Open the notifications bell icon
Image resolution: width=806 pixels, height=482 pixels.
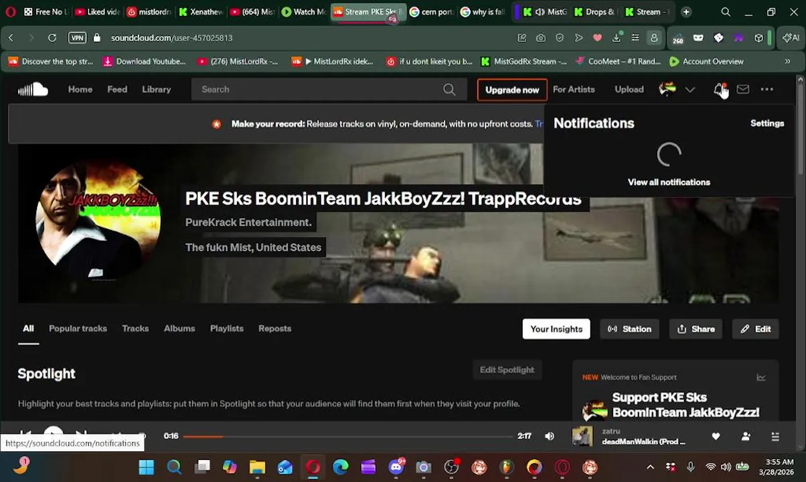(720, 89)
